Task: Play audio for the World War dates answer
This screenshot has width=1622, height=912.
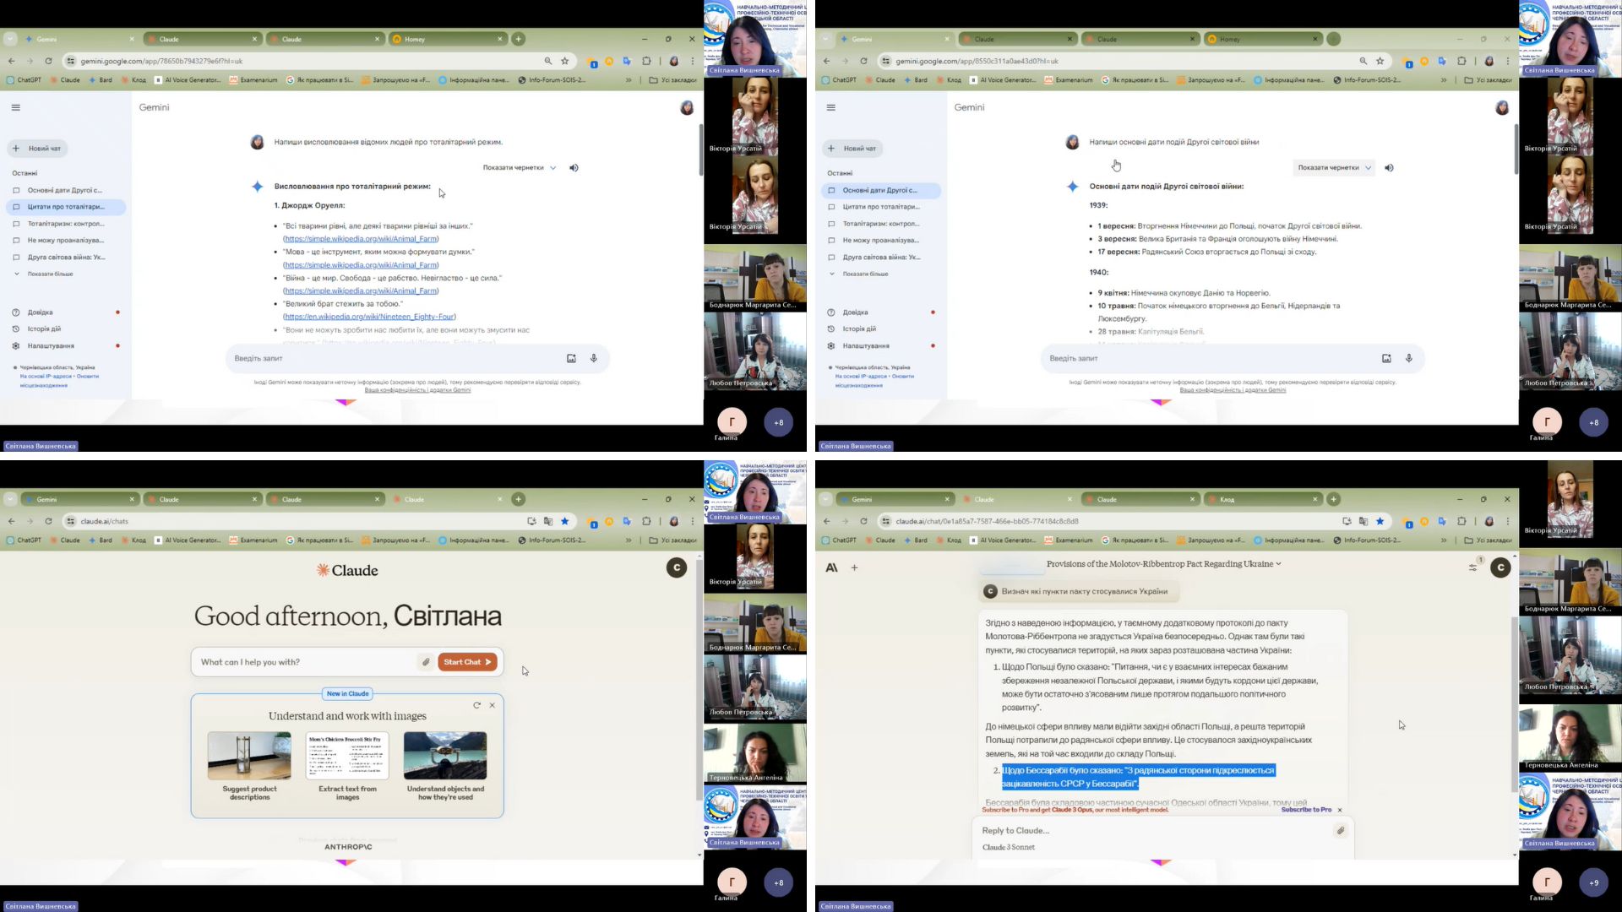Action: [x=1390, y=168]
